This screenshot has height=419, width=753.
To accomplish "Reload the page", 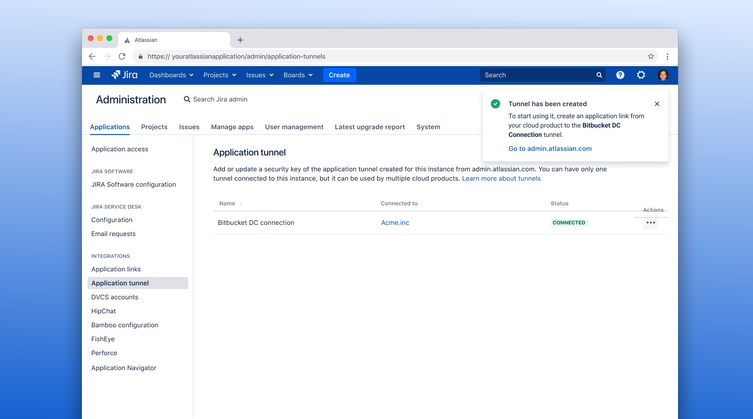I will tap(122, 56).
